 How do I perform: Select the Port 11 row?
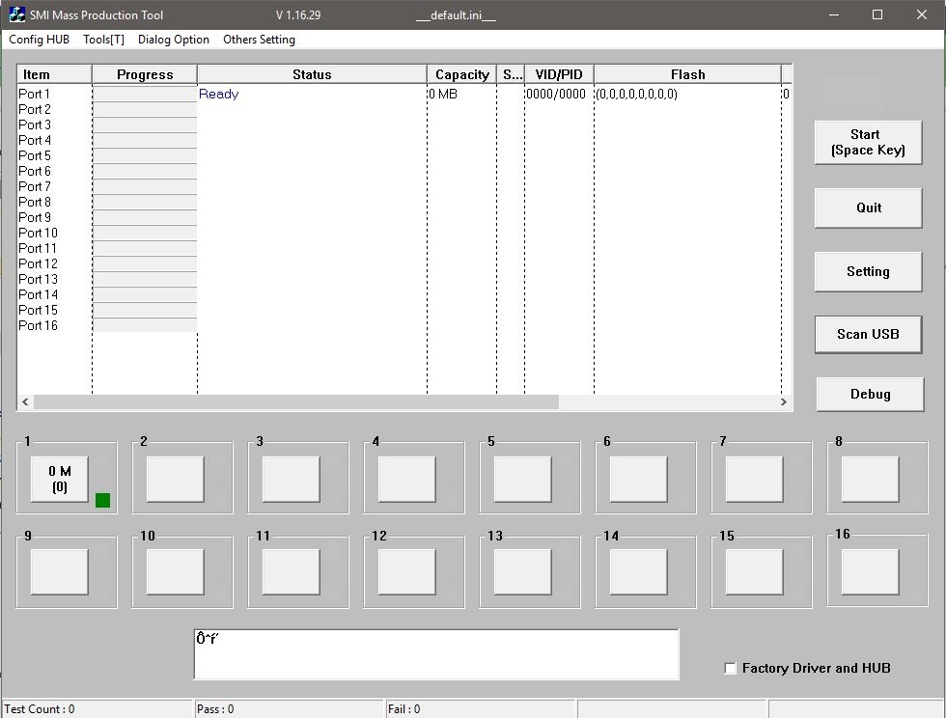403,249
